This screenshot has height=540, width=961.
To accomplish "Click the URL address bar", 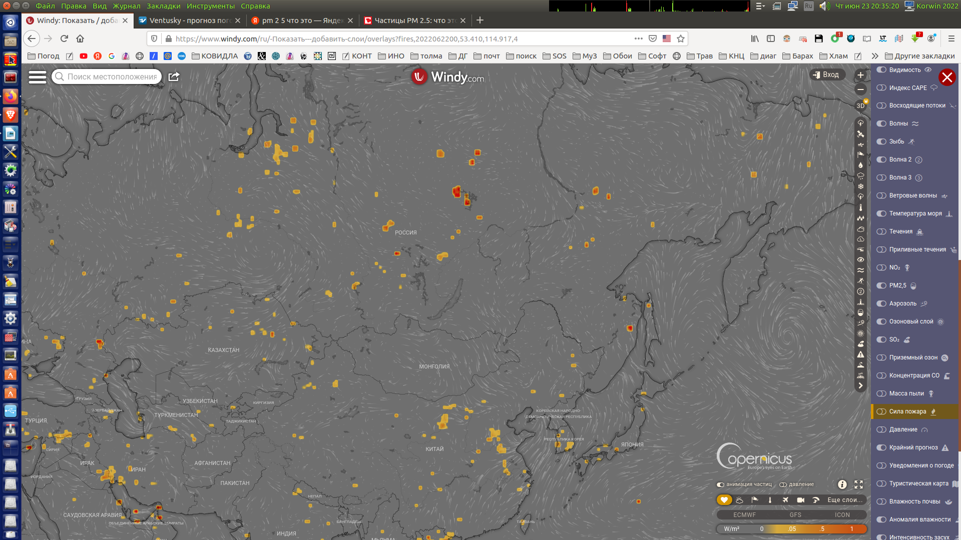I will (x=400, y=38).
